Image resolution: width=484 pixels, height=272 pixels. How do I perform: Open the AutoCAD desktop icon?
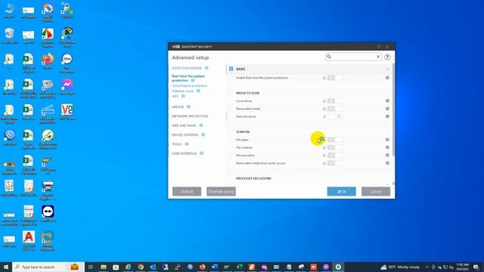pos(29,240)
